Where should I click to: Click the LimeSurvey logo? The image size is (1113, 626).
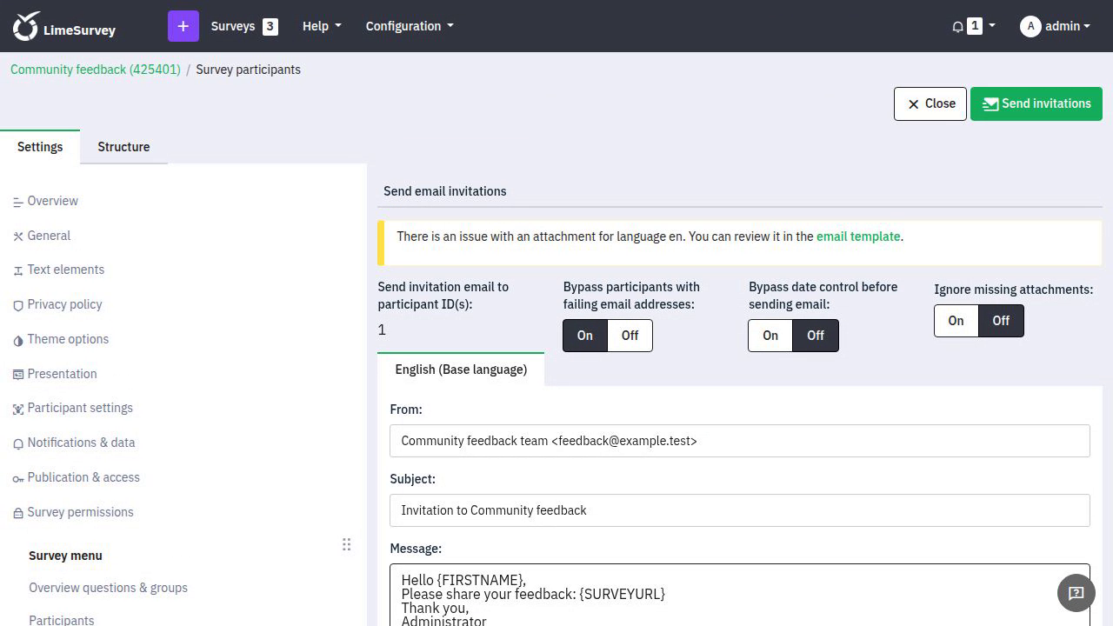[63, 26]
